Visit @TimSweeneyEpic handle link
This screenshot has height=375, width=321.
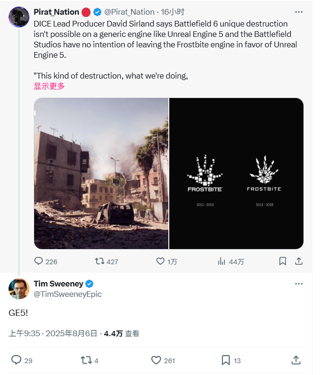coord(67,294)
